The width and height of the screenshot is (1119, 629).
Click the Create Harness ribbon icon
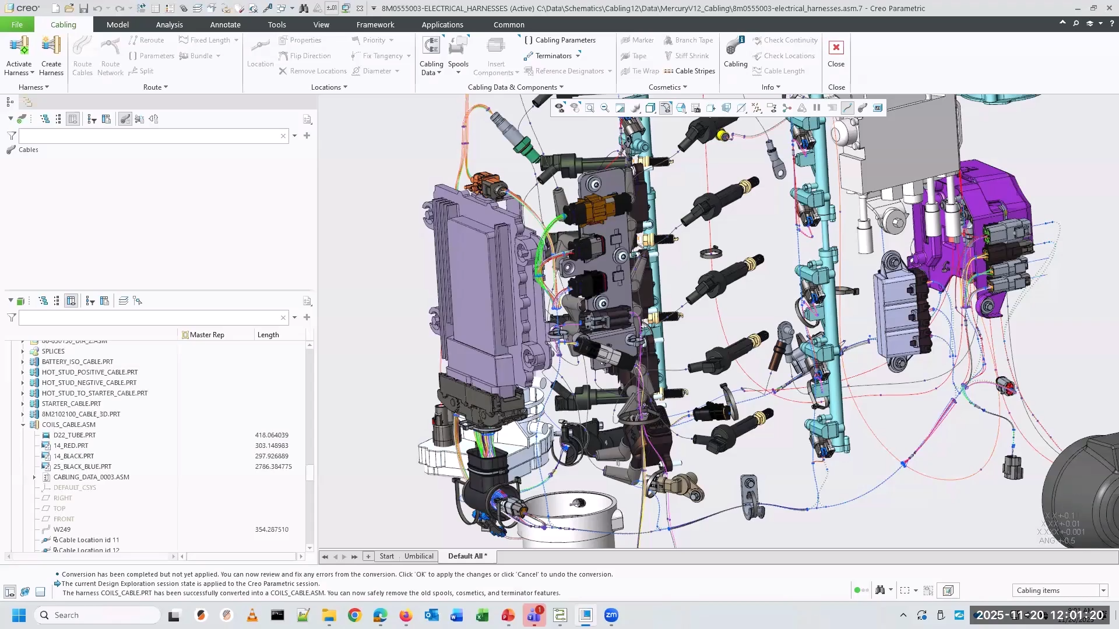(x=51, y=56)
